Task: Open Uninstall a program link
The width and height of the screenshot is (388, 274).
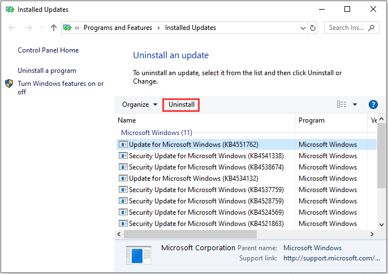Action: coord(47,71)
